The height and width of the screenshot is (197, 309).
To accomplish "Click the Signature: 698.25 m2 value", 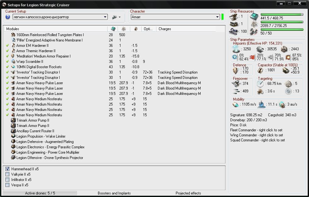I will click(246, 115).
